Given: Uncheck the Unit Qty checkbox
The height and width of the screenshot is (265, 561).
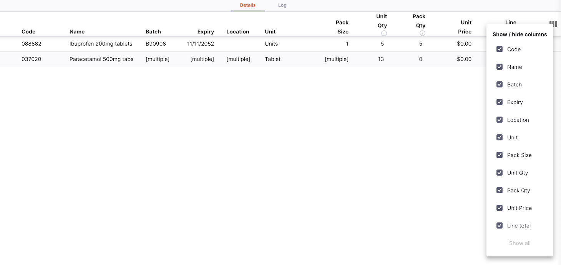Looking at the screenshot, I should (x=500, y=173).
